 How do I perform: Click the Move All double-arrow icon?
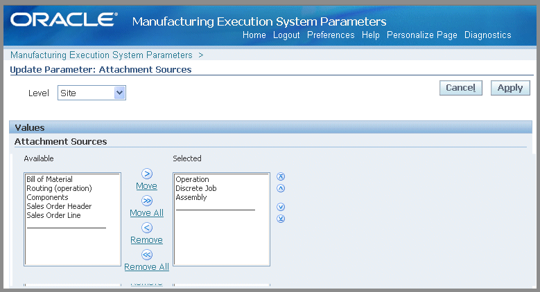pyautogui.click(x=147, y=201)
